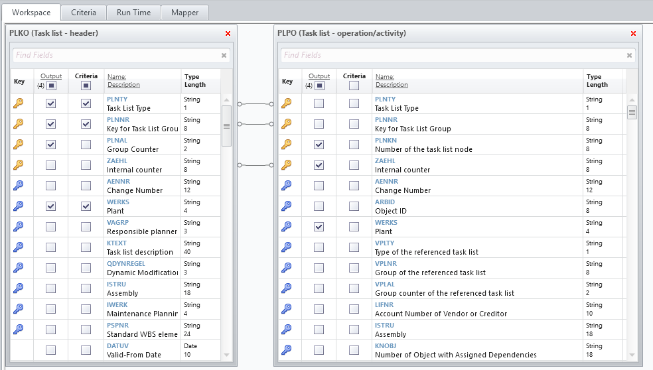Click the blue key icon for PLKO ISTRU

coord(19,288)
